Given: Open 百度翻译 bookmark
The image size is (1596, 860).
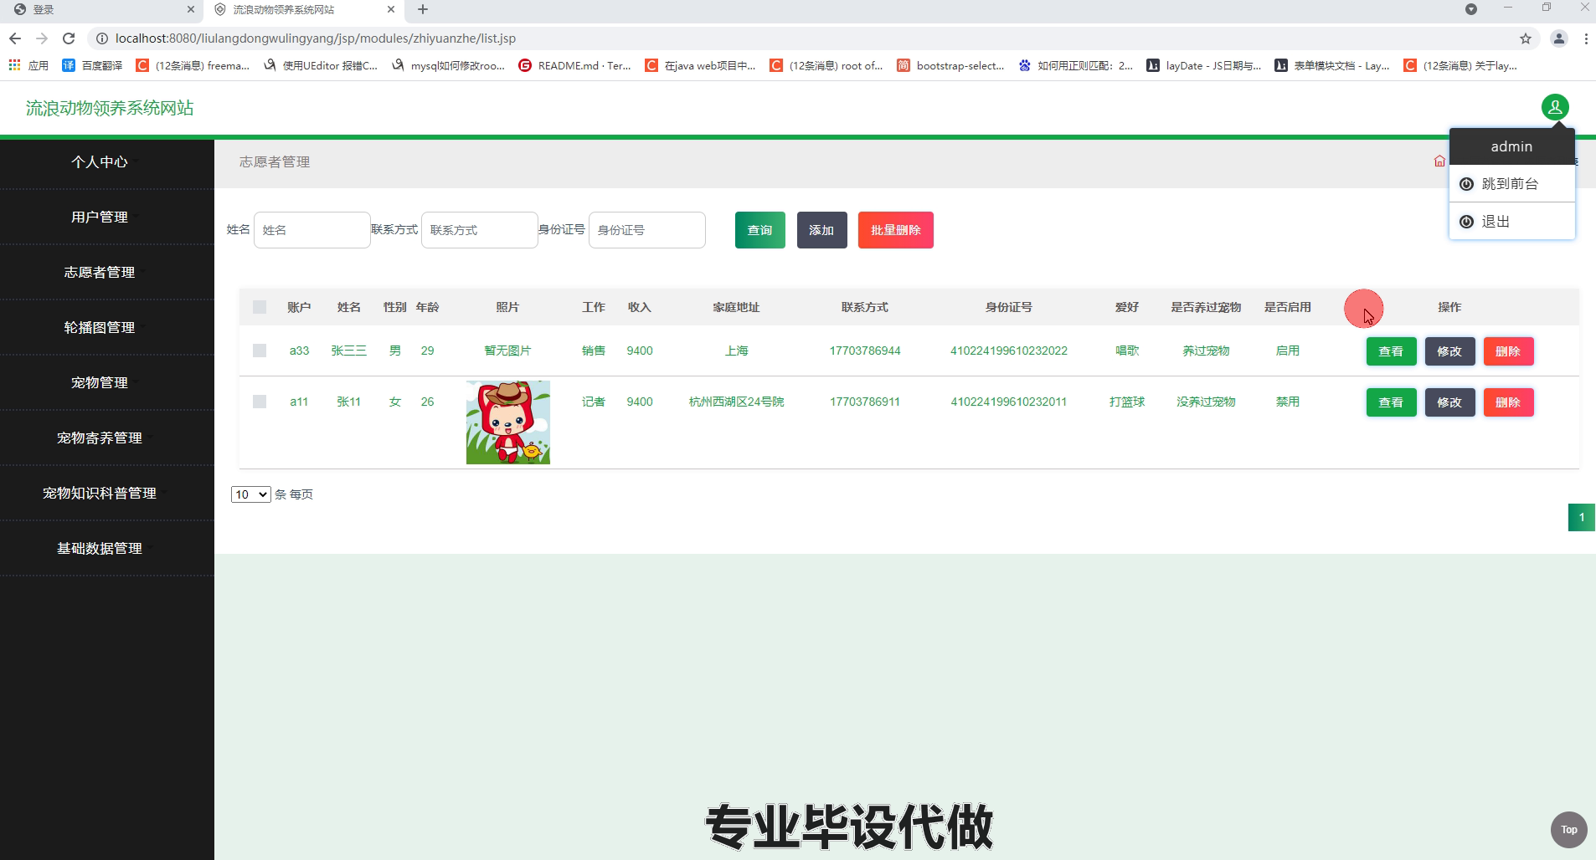Looking at the screenshot, I should (93, 65).
